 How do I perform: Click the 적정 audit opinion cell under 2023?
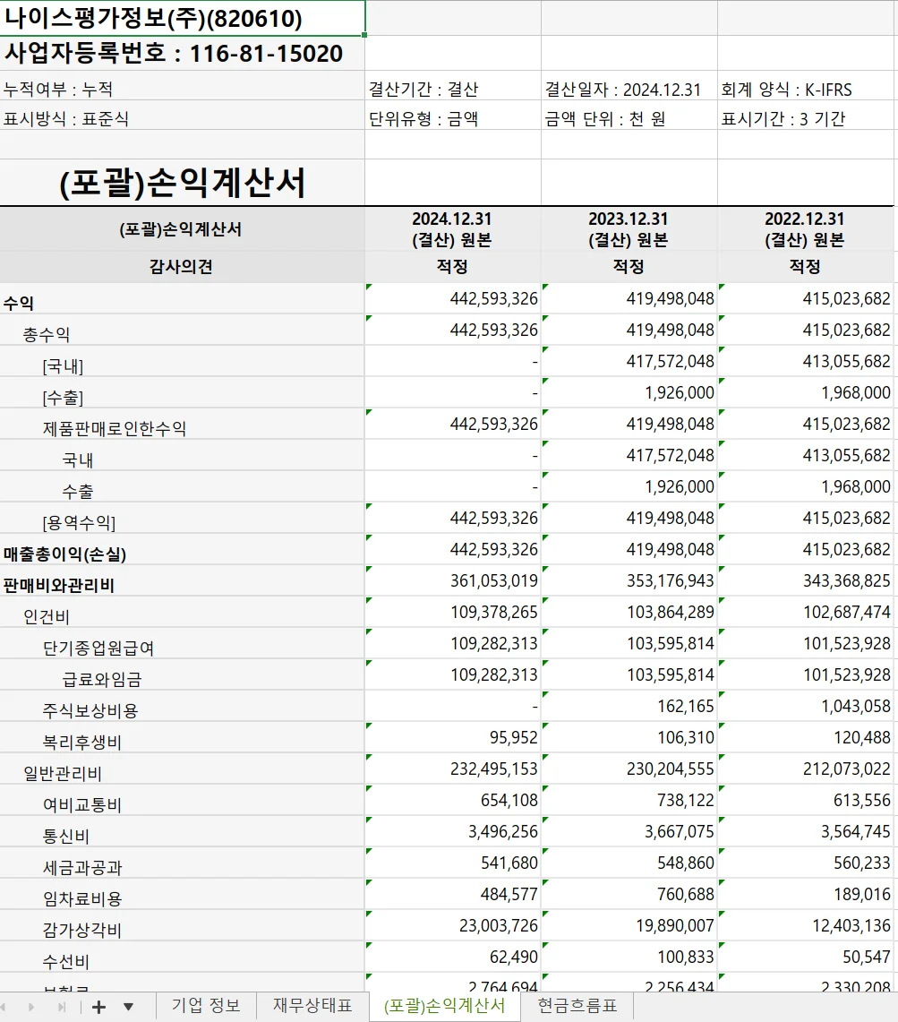click(x=627, y=266)
